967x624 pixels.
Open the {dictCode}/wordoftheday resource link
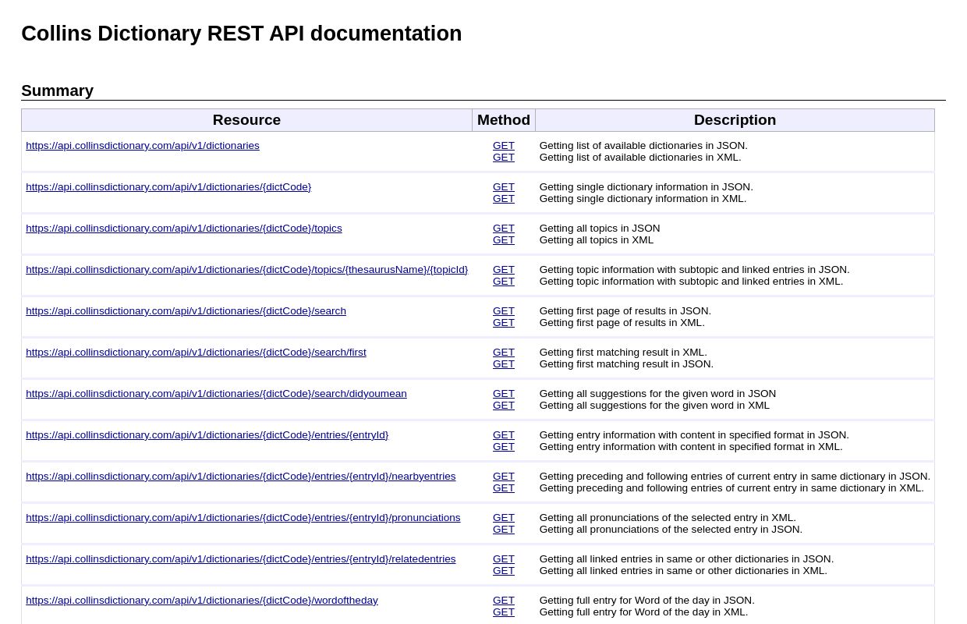[201, 601]
